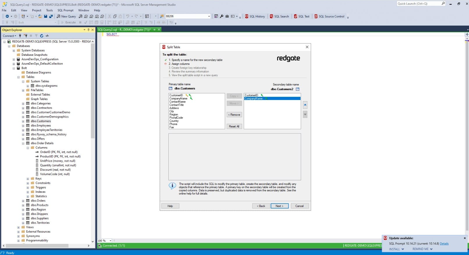Select the dbo.Products table
This screenshot has height=255, width=469.
(x=40, y=205)
